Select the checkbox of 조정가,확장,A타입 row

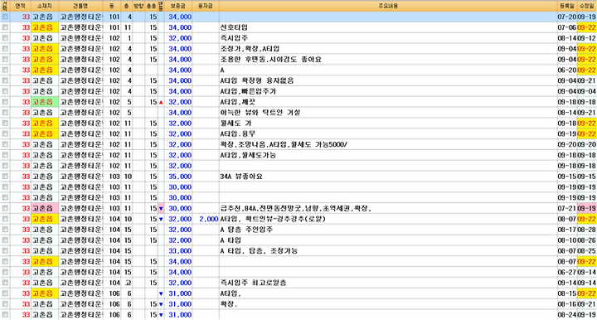(x=5, y=49)
